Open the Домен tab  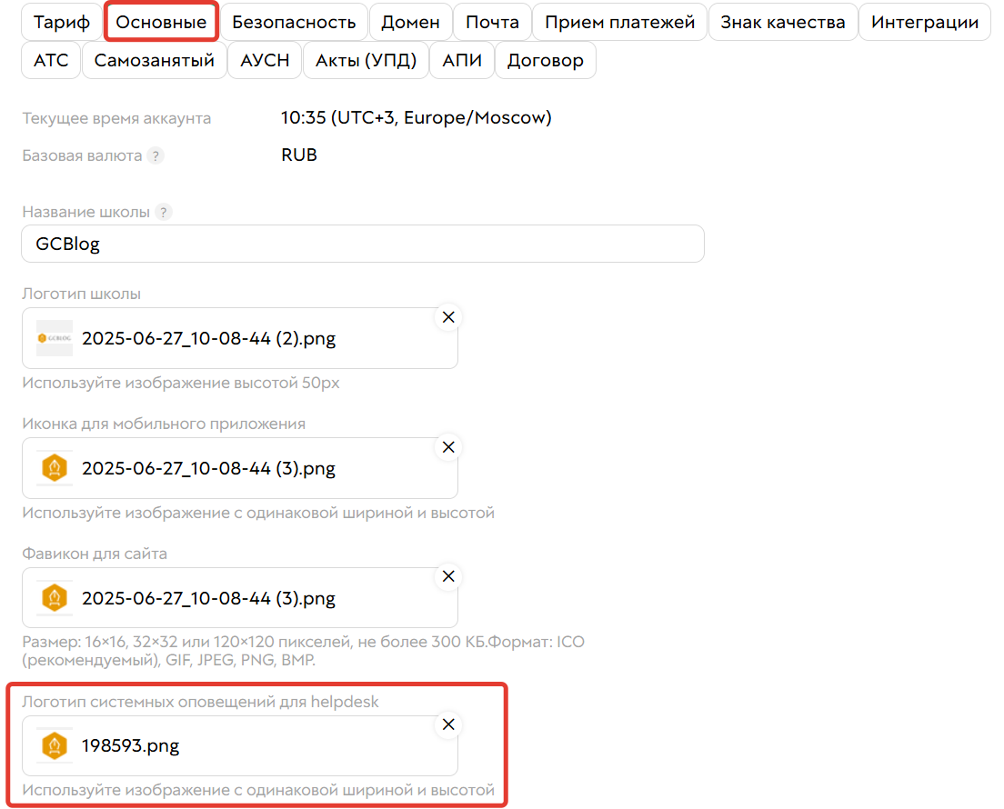[x=410, y=23]
